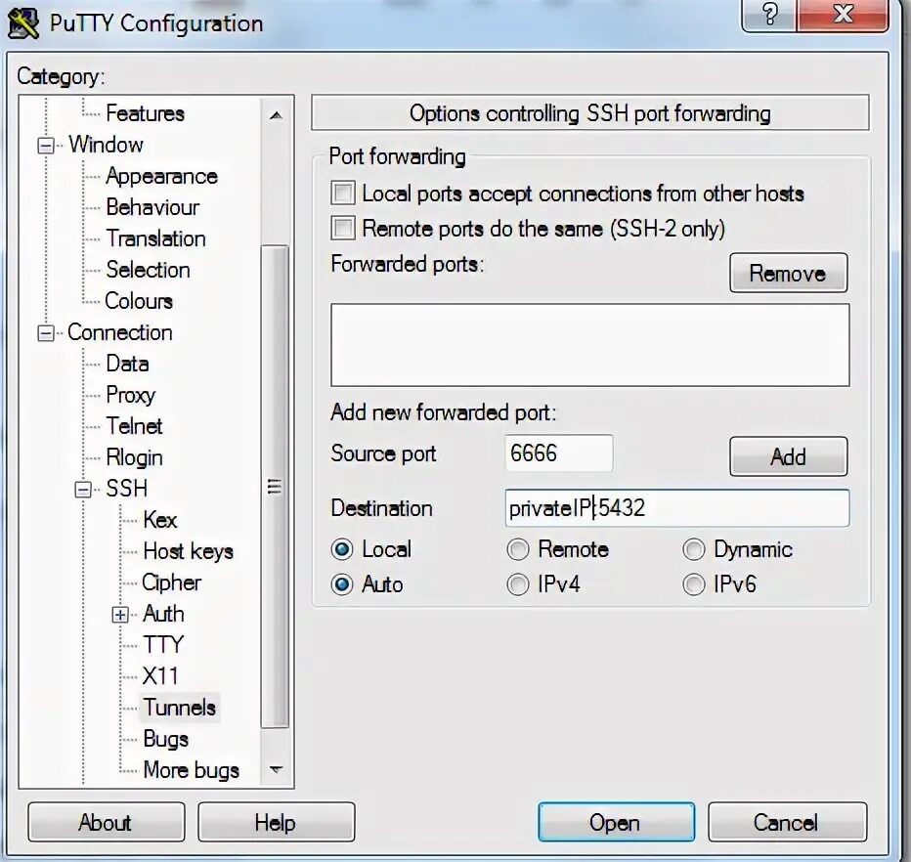Enable Remote ports do the same option
Screen dimensions: 911x862
pyautogui.click(x=343, y=229)
